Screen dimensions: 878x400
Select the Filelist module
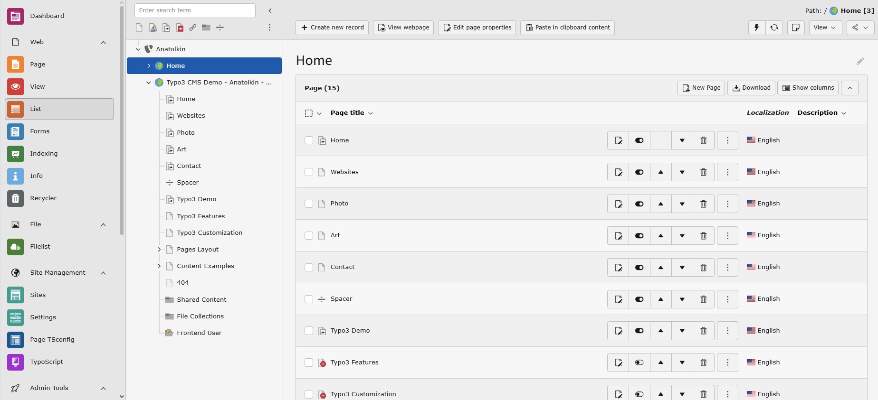40,247
